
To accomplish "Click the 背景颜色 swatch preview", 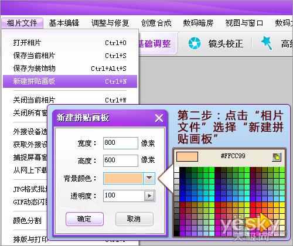I will [123, 178].
